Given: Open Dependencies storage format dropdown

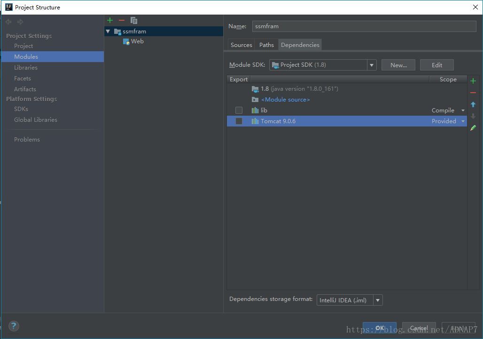Looking at the screenshot, I should tap(378, 300).
